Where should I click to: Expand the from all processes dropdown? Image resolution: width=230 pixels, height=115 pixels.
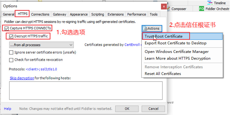(x=41, y=45)
